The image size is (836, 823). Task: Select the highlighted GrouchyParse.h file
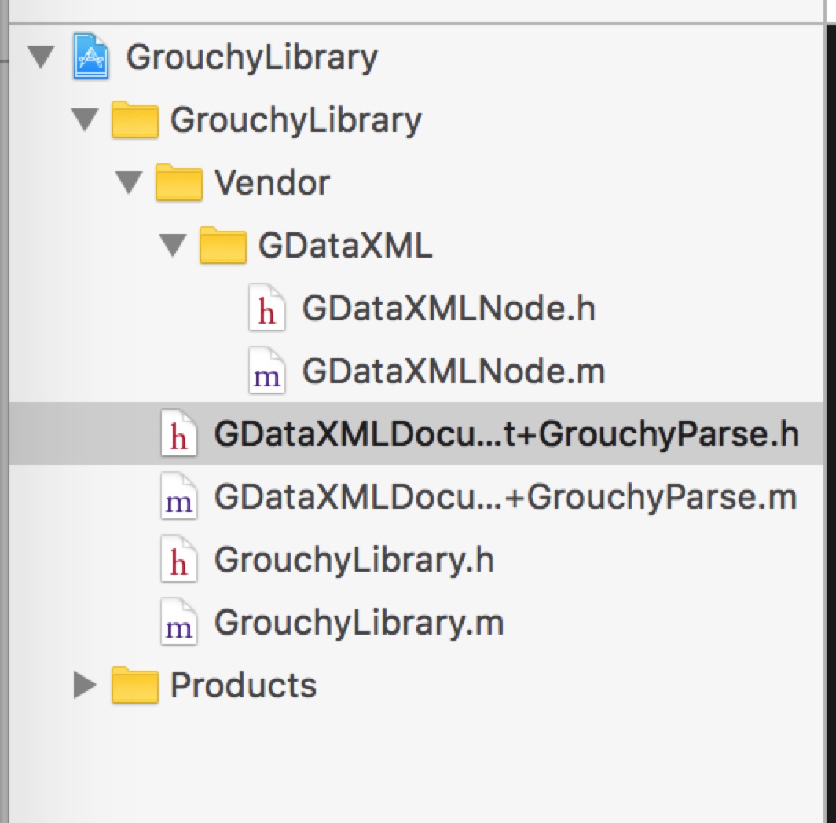pos(506,434)
